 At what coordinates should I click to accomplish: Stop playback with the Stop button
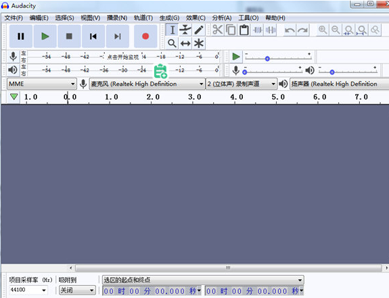pos(69,36)
